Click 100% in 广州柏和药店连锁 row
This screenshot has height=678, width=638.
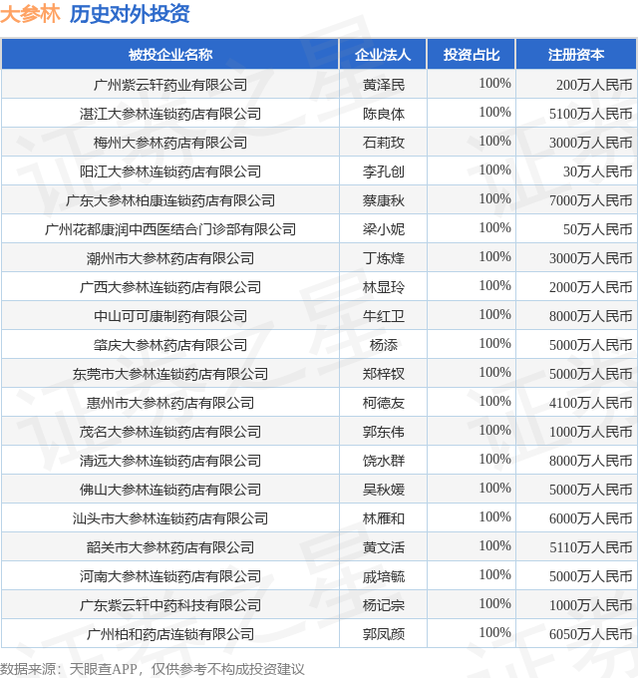pyautogui.click(x=494, y=632)
